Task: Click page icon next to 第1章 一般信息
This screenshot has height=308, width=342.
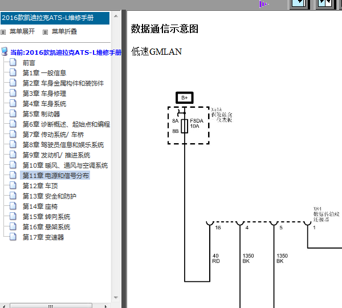Action: (x=13, y=72)
